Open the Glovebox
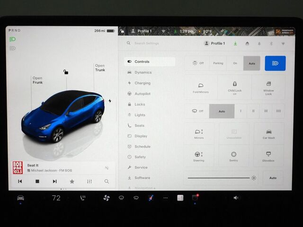The height and width of the screenshot is (227, 303). click(x=268, y=157)
